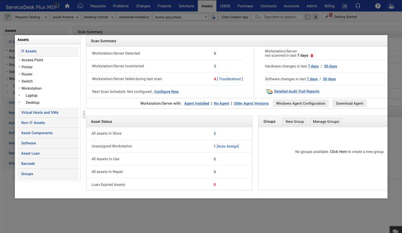Open the Request Catalog dropdown
Image resolution: width=402 pixels, height=233 pixels.
pos(31,17)
